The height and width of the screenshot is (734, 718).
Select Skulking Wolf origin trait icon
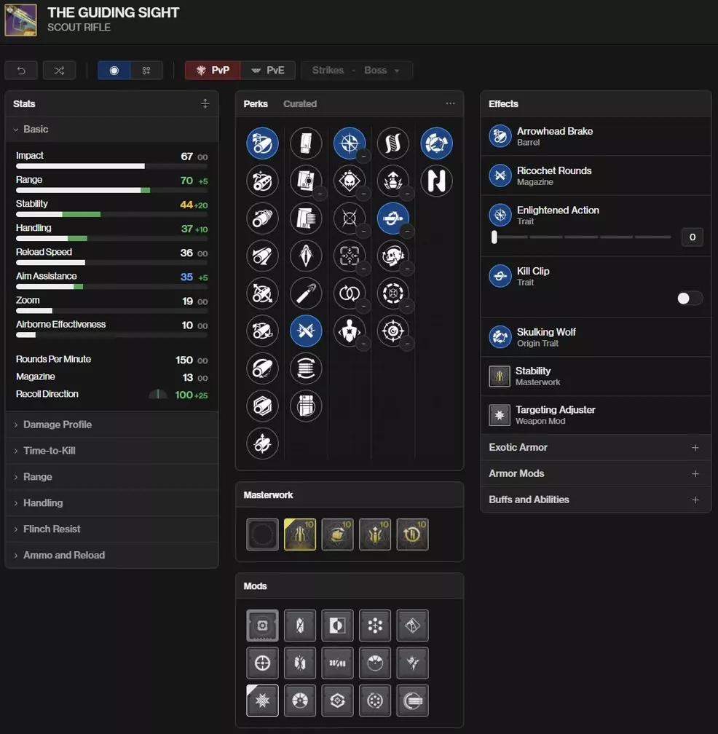click(x=436, y=143)
